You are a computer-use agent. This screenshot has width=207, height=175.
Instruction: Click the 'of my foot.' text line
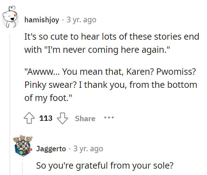[48, 98]
